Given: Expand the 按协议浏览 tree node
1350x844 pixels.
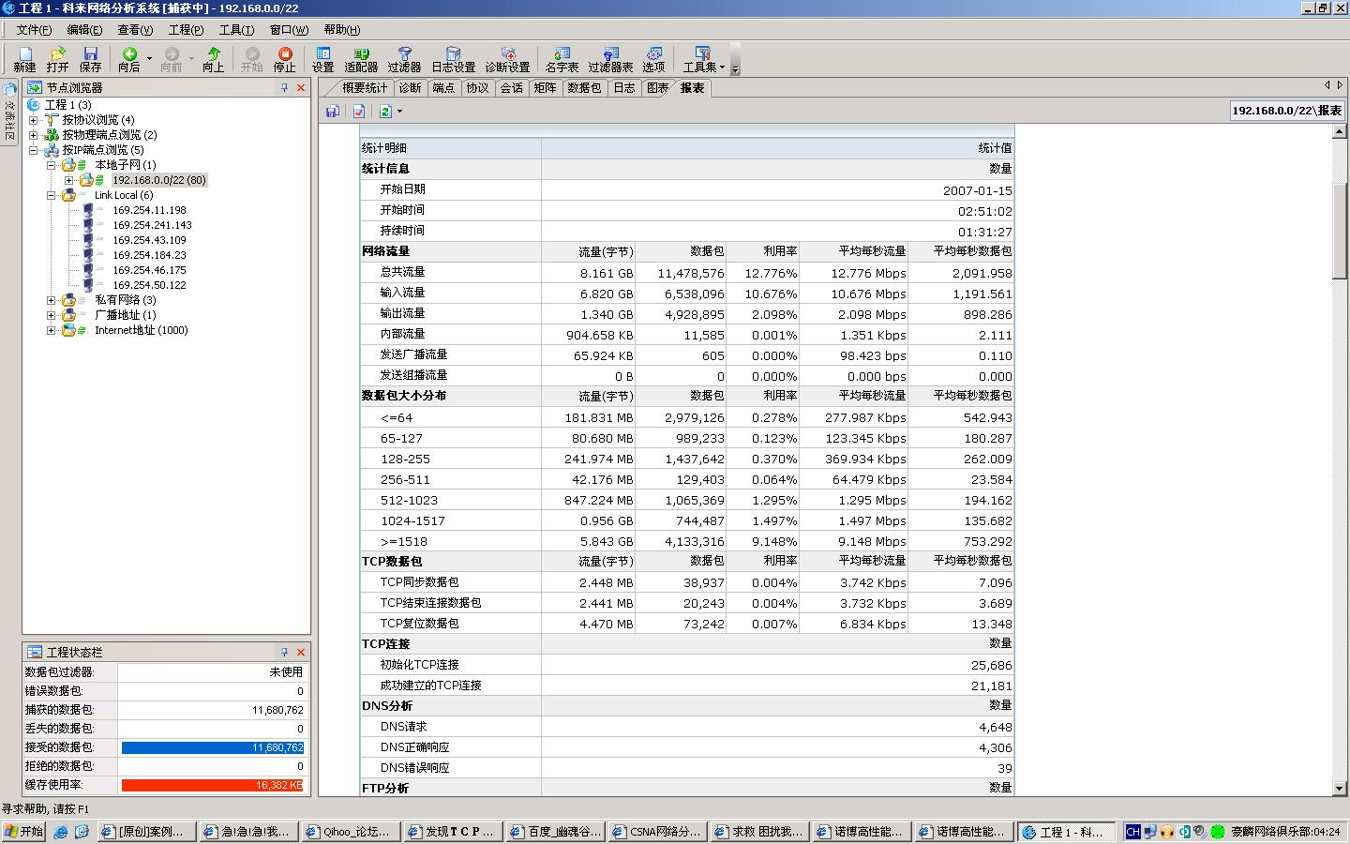Looking at the screenshot, I should (x=34, y=120).
